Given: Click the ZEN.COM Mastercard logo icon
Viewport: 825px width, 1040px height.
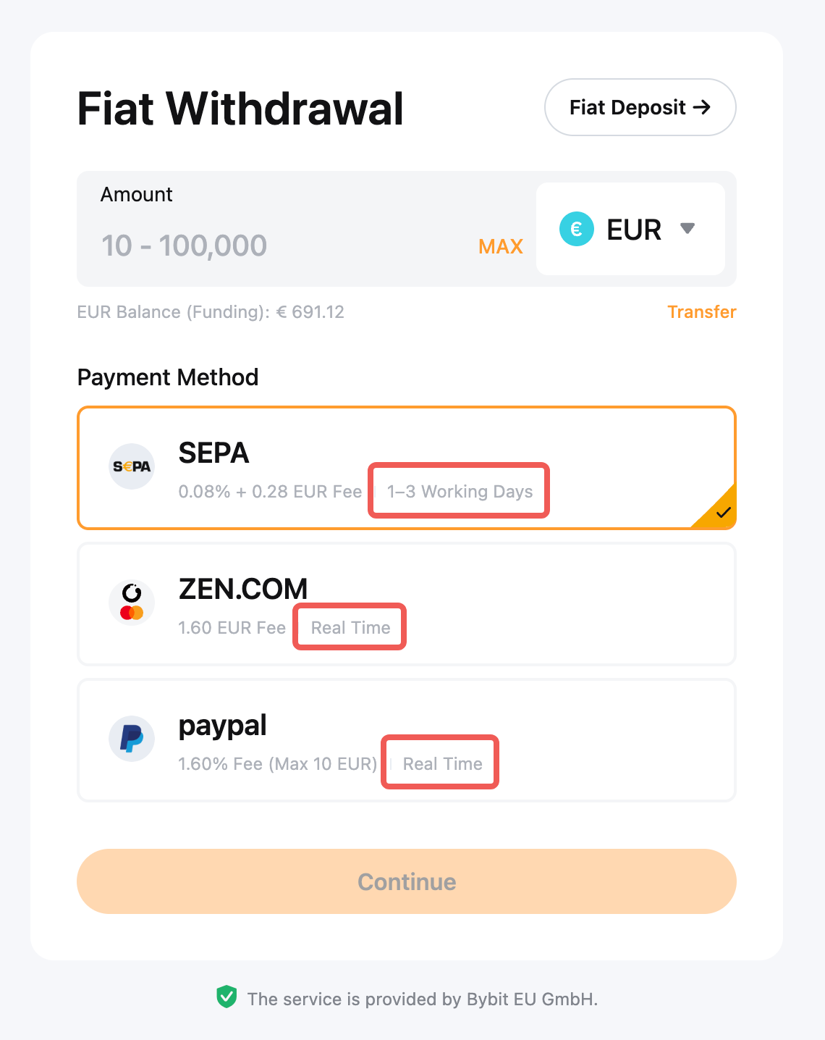Looking at the screenshot, I should pos(132,603).
